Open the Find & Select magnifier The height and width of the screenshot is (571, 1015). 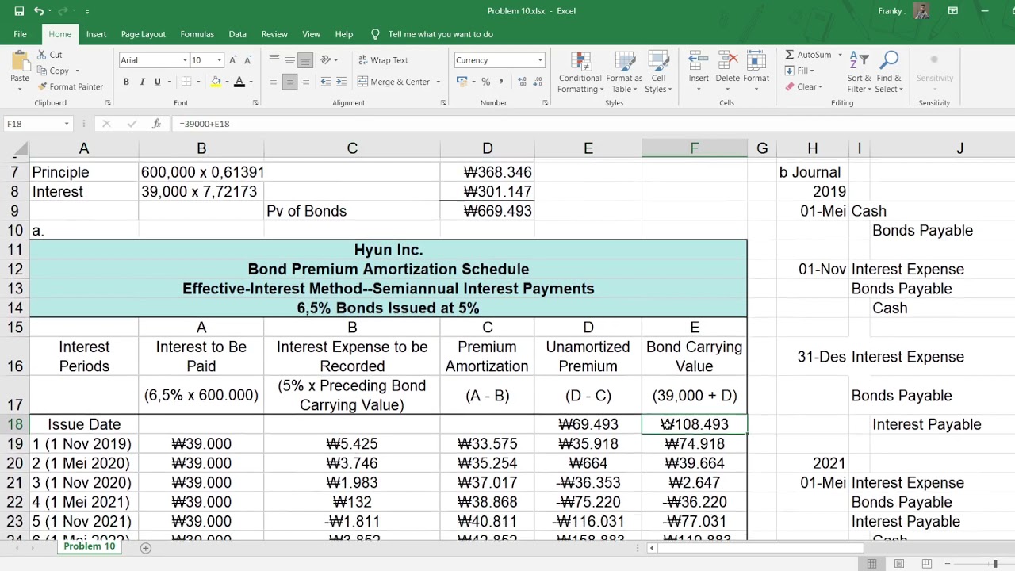coord(889,61)
